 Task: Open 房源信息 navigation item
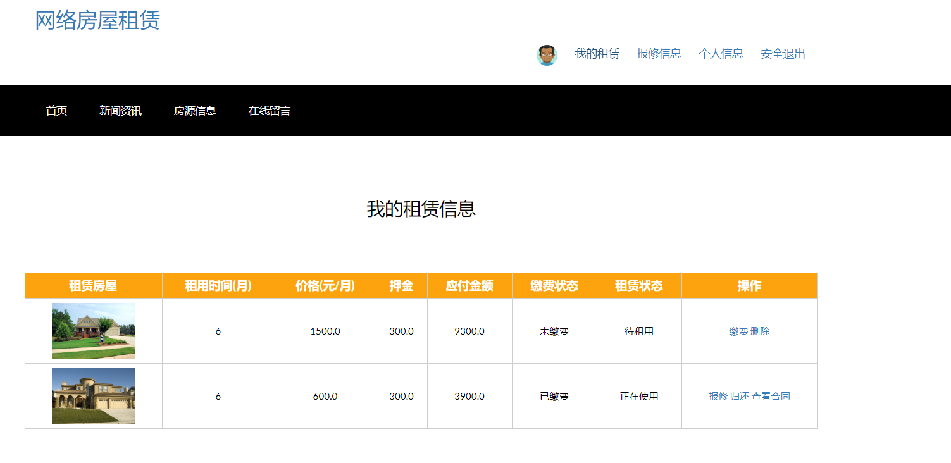pyautogui.click(x=195, y=111)
